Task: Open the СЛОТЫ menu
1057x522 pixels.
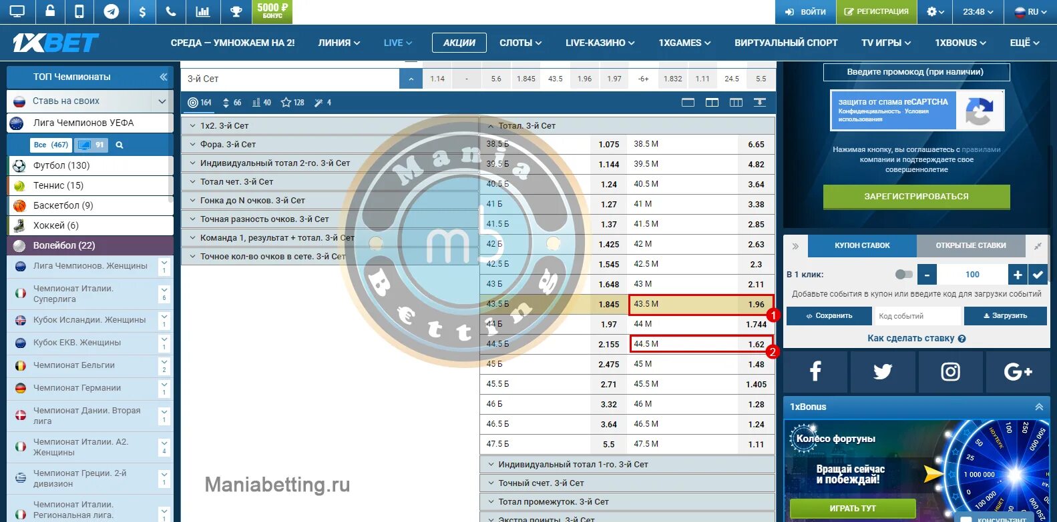Action: tap(521, 43)
